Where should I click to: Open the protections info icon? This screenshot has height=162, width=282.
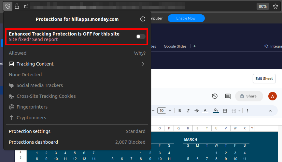143,19
